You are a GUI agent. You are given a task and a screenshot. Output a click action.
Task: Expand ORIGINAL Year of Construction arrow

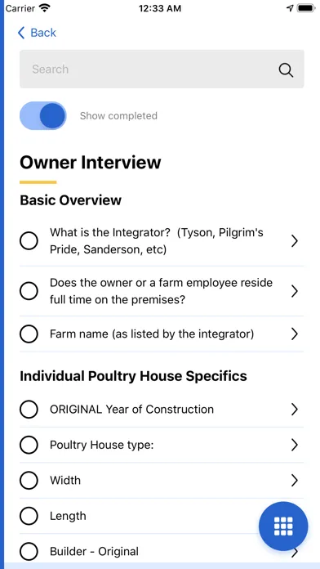294,410
